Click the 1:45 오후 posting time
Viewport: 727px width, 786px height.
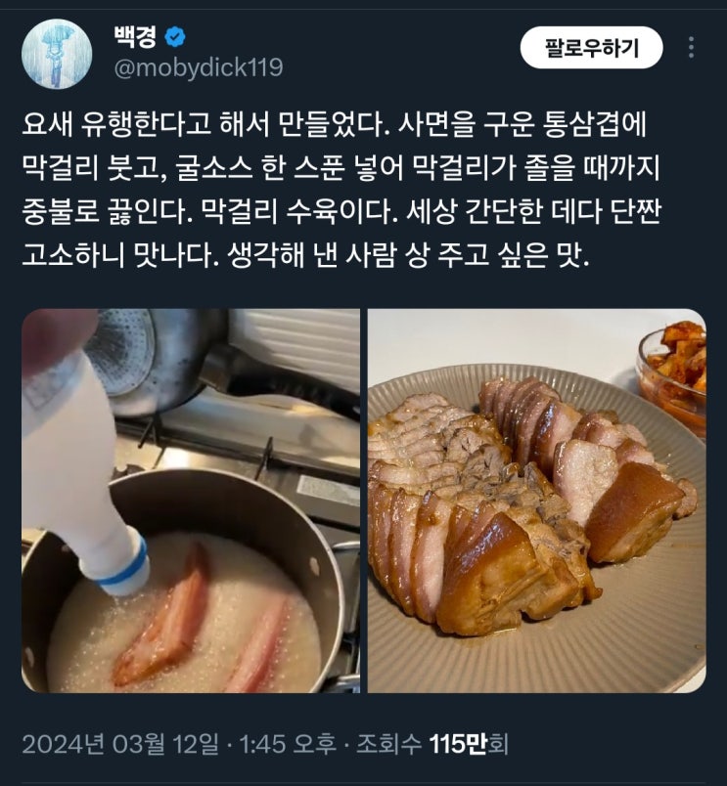pyautogui.click(x=288, y=744)
